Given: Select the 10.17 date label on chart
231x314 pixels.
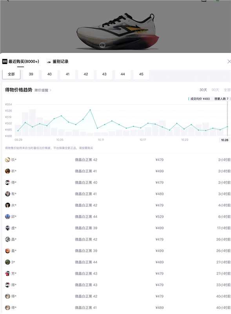Looking at the screenshot, I should point(143,140).
